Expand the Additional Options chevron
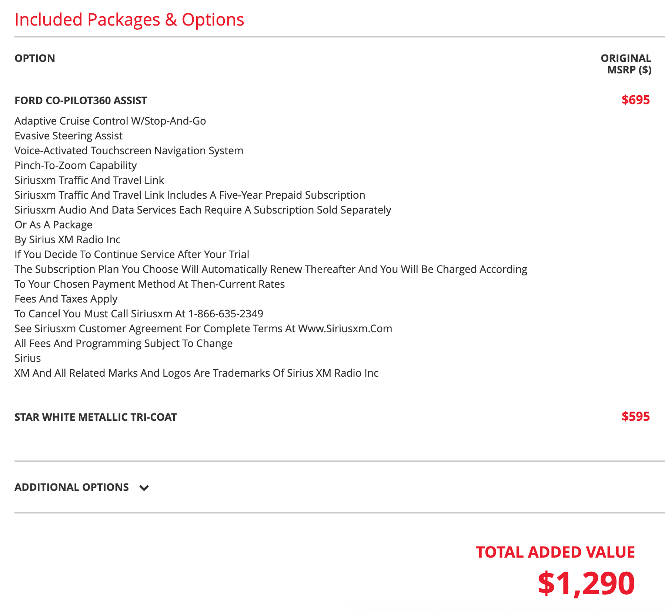Screen dimensions: 668x611 coord(144,488)
